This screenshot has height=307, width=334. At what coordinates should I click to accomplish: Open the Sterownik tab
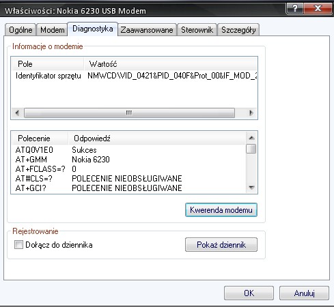tap(197, 30)
